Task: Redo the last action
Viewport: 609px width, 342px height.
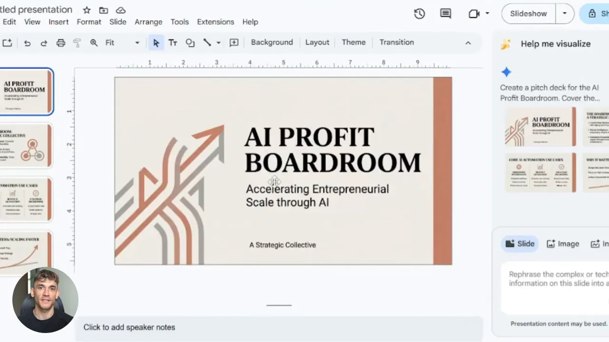Action: click(x=44, y=43)
